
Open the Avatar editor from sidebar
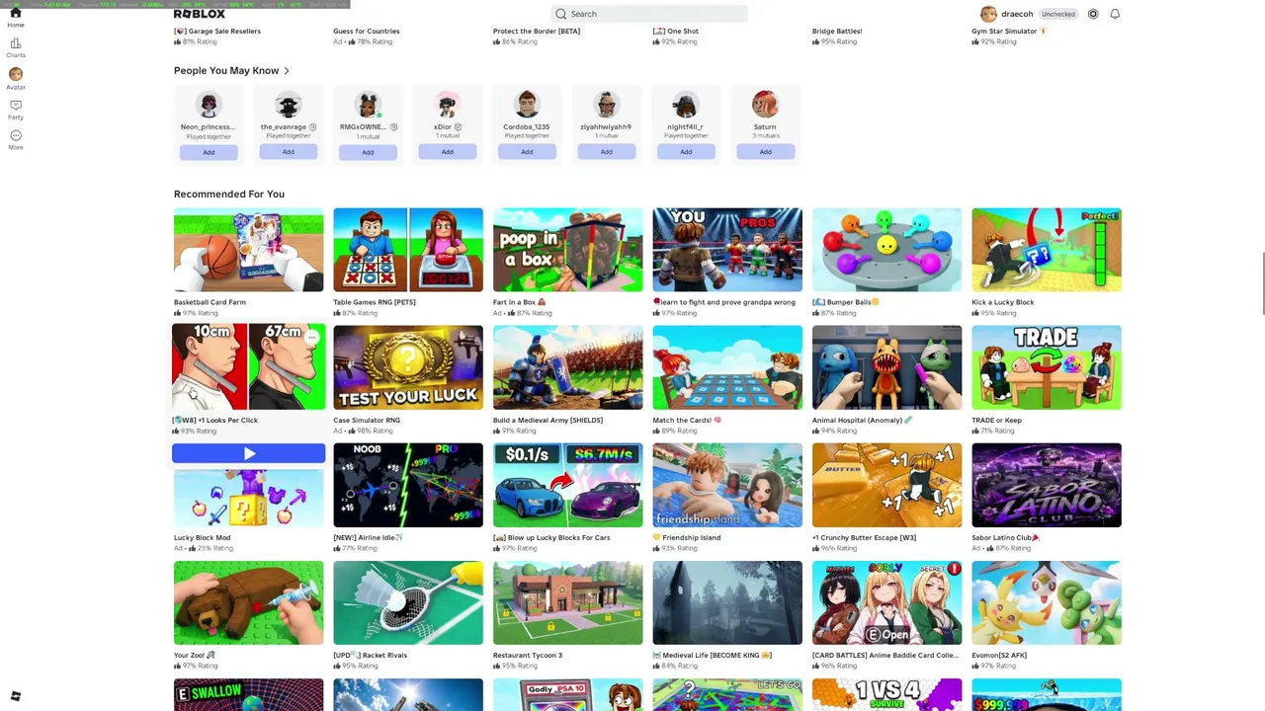click(x=16, y=79)
